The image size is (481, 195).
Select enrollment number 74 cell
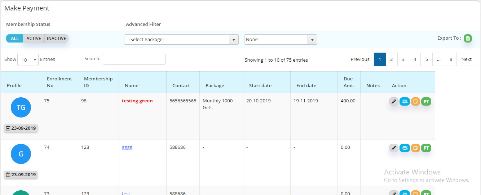[x=59, y=163]
